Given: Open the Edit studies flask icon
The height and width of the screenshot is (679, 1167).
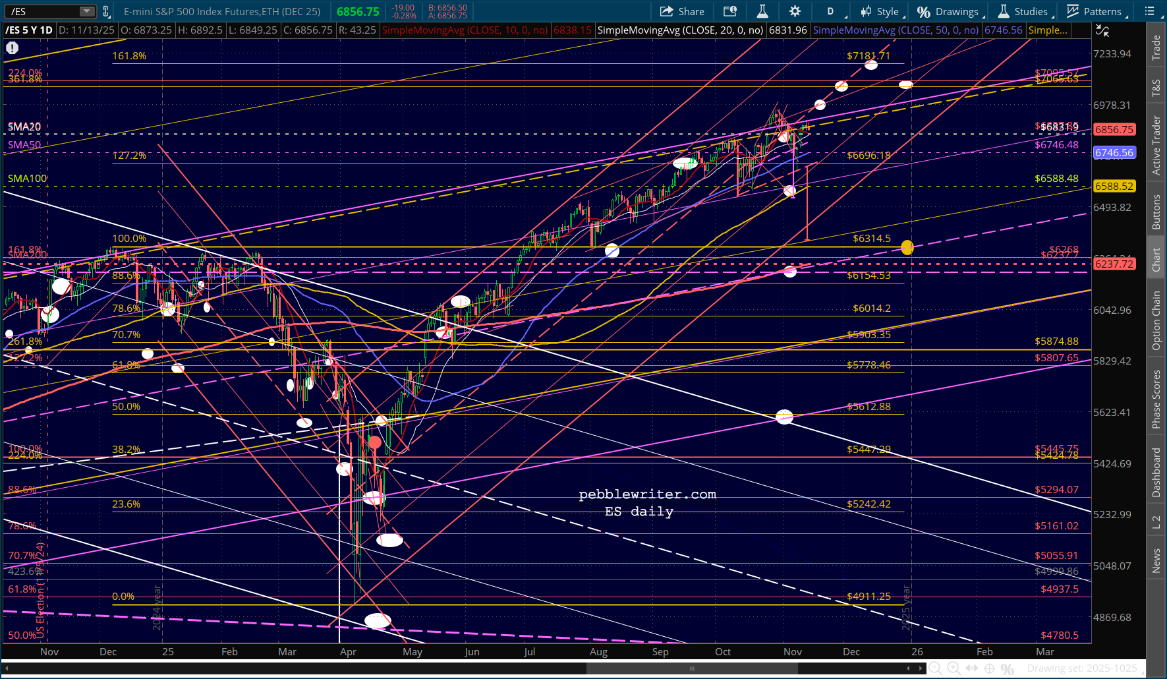Looking at the screenshot, I should [x=762, y=11].
